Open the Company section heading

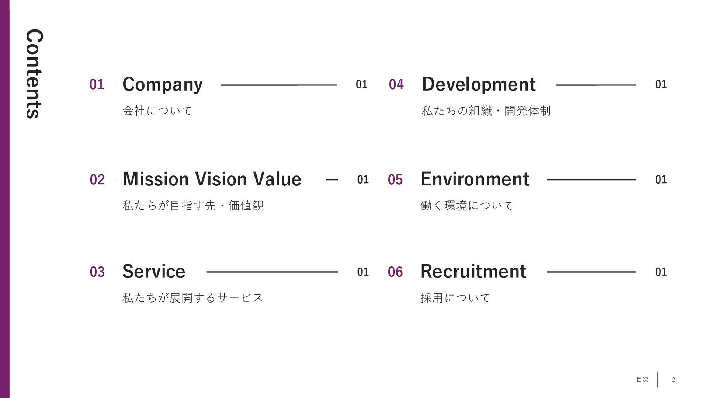pos(163,84)
